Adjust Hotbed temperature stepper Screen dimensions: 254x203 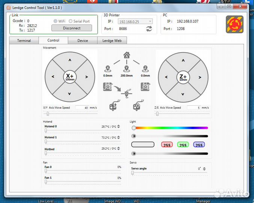[119, 148]
